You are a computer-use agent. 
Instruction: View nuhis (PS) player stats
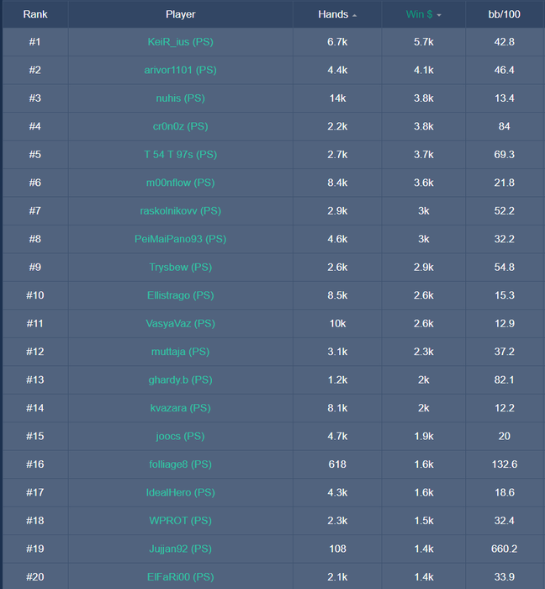coord(181,98)
